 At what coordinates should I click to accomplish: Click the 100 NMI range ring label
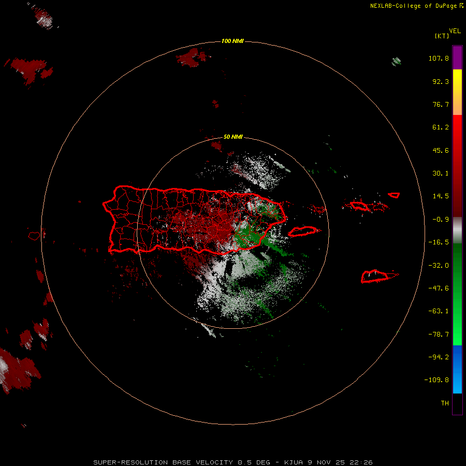click(232, 41)
